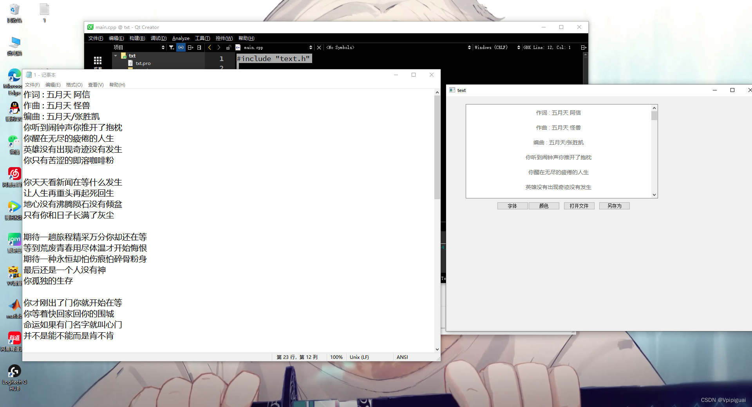Open the text file named 1 on desktop
752x407 pixels.
tap(44, 13)
